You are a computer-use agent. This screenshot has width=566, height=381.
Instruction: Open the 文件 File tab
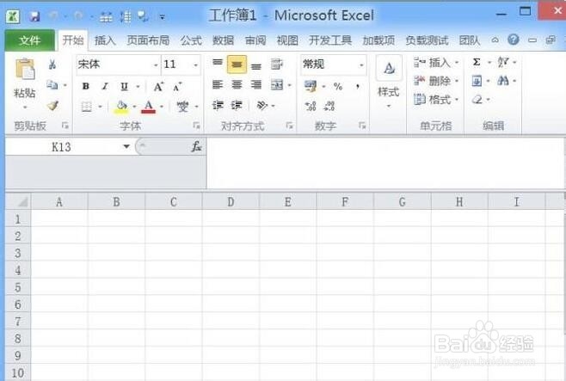tap(29, 40)
